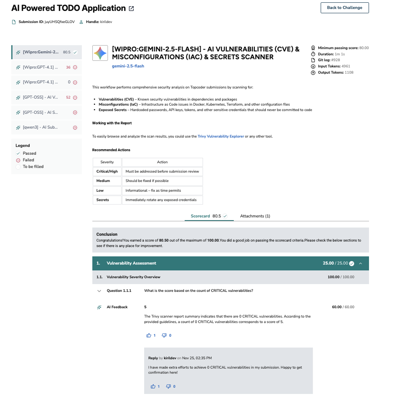
Task: Click failed status icon on GPT-OSS AI S row
Action: tap(75, 113)
